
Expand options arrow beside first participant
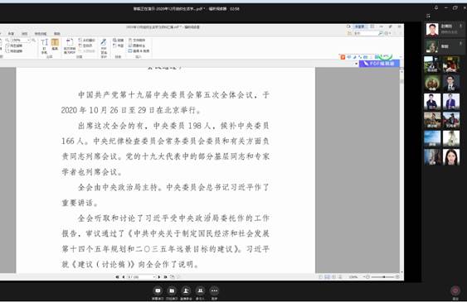(x=460, y=26)
